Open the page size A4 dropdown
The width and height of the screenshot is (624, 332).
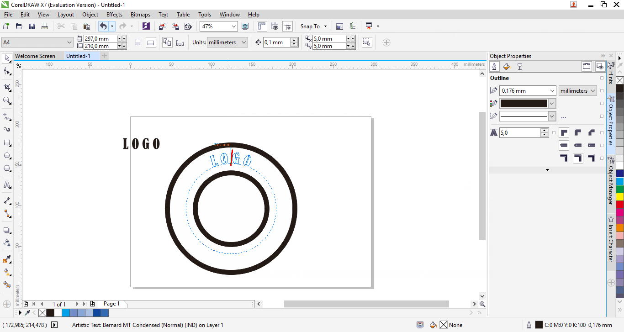click(x=69, y=42)
